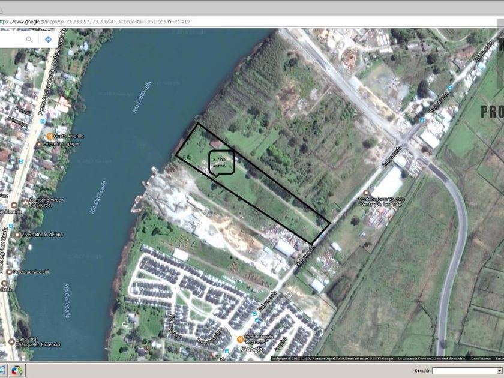Open the Dirección combo box

467,371
